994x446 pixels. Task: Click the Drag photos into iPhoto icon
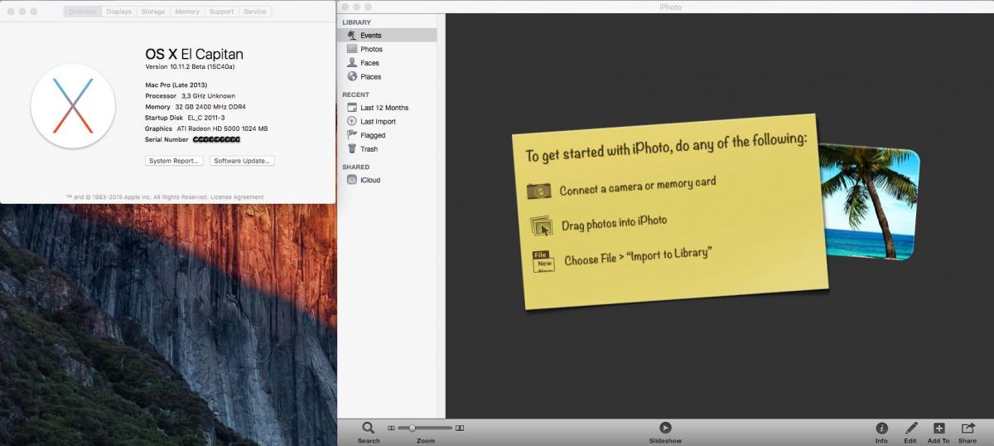[541, 225]
